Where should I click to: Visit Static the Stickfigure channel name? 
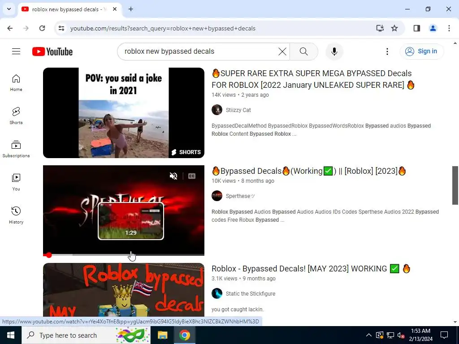[x=251, y=294]
